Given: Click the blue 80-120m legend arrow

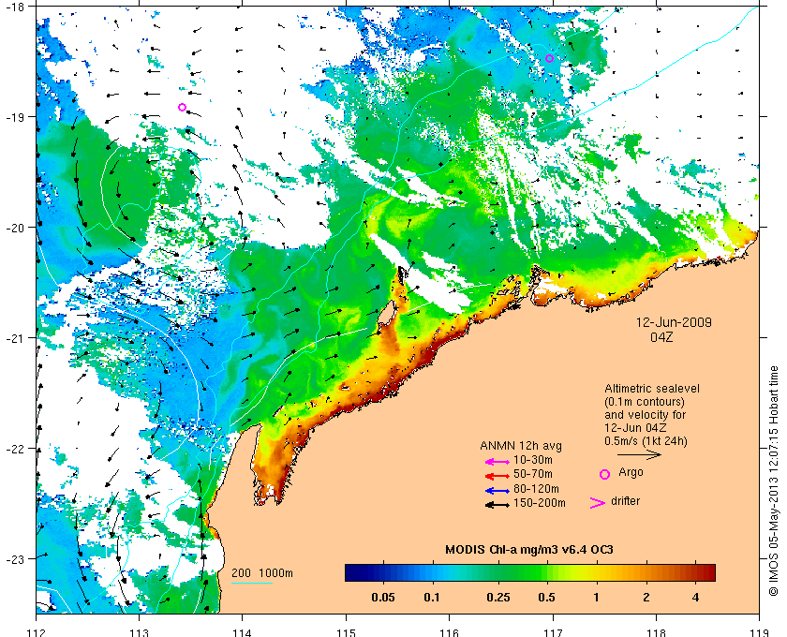Looking at the screenshot, I should coord(497,491).
